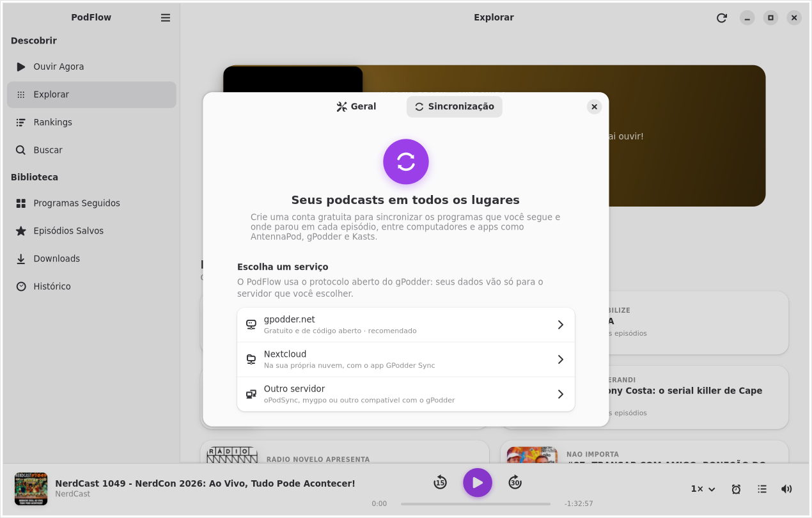The width and height of the screenshot is (812, 518).
Task: Click the refresh icon in header
Action: (x=722, y=18)
